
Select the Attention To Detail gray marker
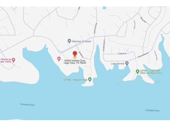[69, 41]
